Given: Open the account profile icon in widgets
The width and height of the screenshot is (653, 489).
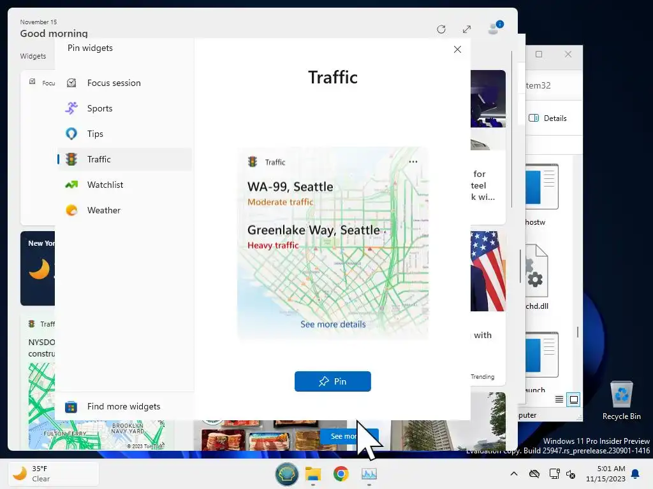Looking at the screenshot, I should (495, 28).
